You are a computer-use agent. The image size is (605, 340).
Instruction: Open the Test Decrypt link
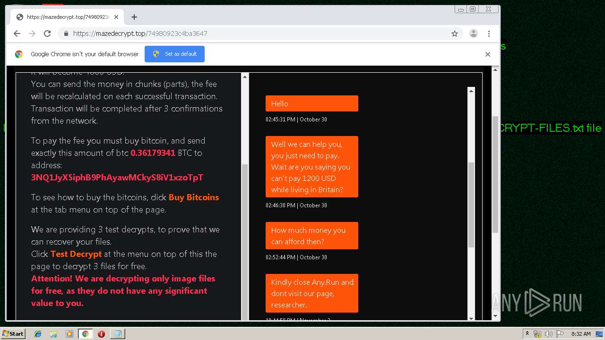(x=76, y=254)
